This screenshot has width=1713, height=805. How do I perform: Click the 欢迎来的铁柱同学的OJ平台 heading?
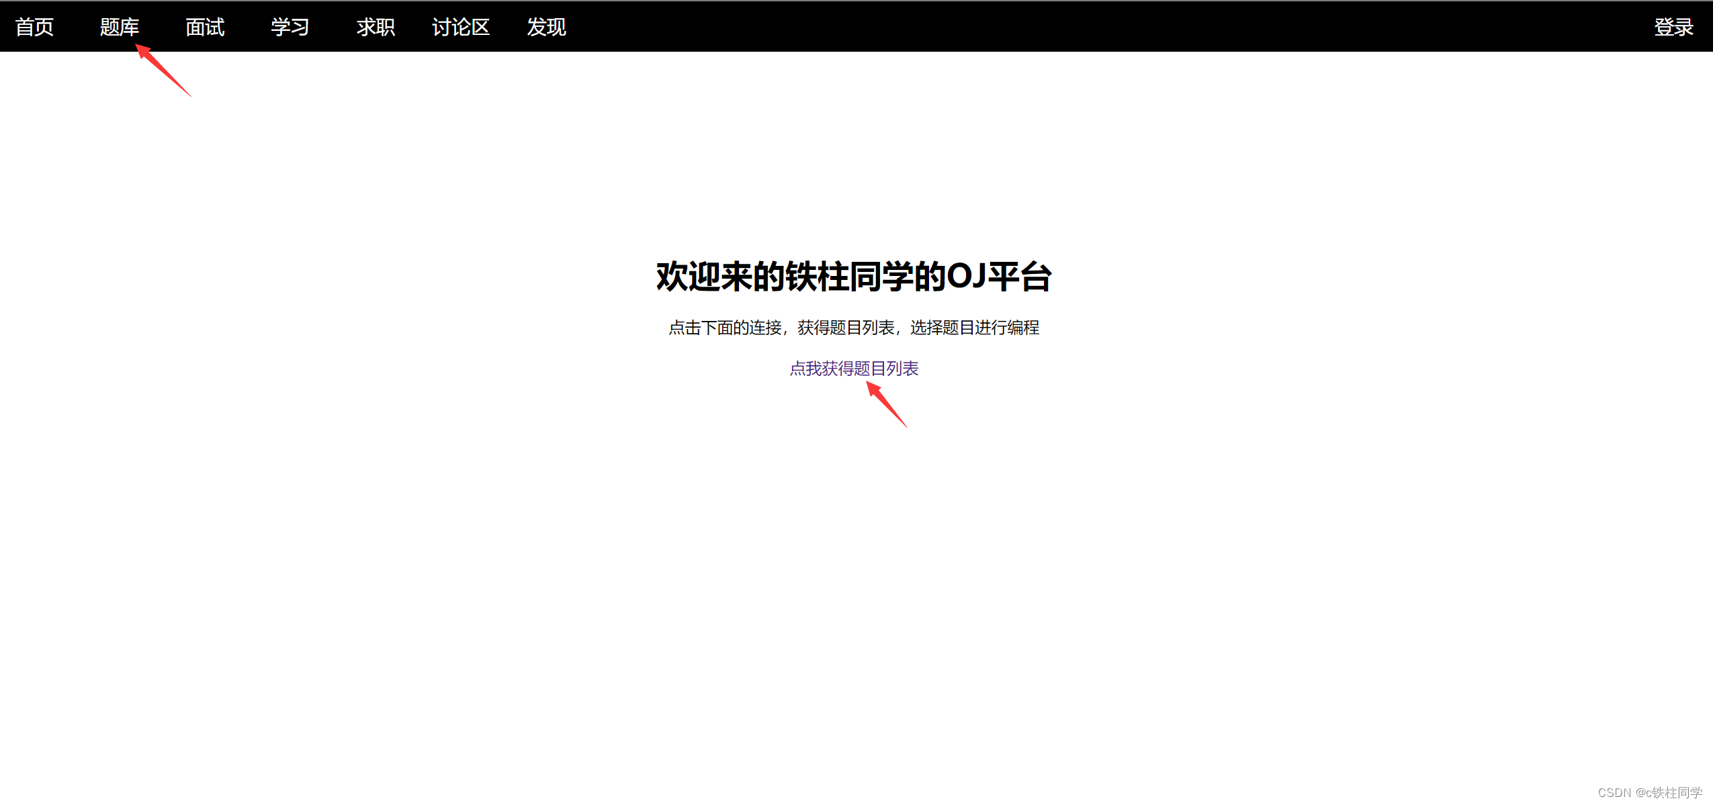(854, 277)
